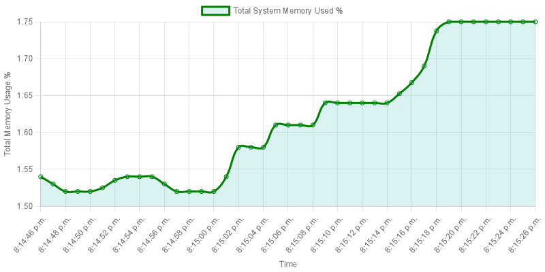Screen dimensions: 545x272
Task: Click the first data point at 8:14:46 p.m.
Action: point(41,176)
